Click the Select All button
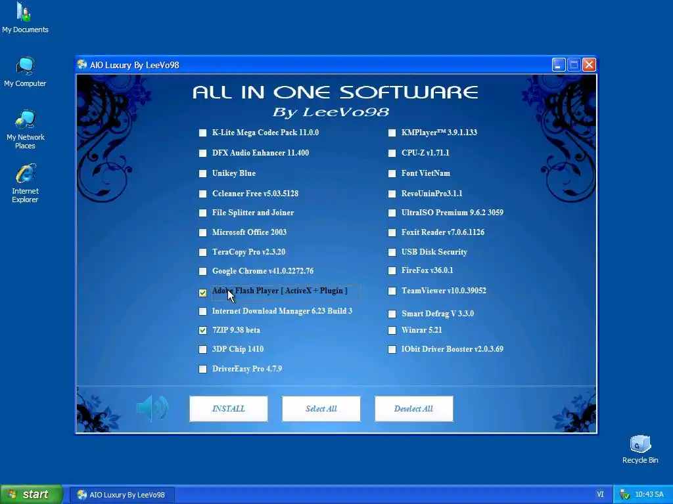 pyautogui.click(x=321, y=408)
